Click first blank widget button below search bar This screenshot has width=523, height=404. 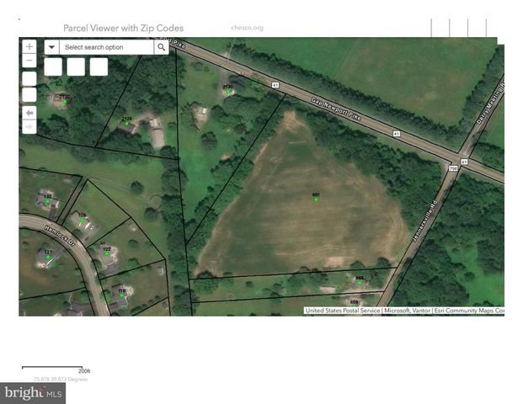click(x=53, y=66)
